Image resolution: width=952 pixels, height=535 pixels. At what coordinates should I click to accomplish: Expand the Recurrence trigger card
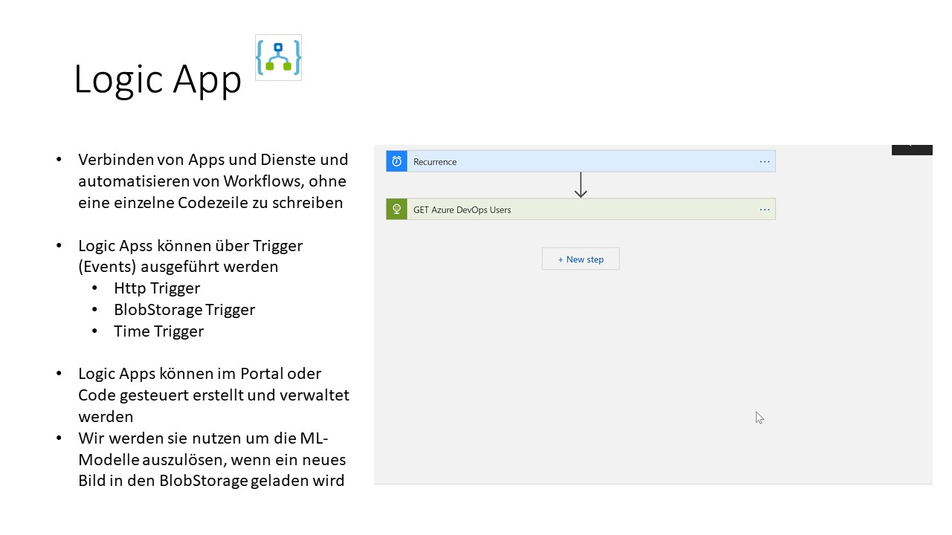[580, 161]
